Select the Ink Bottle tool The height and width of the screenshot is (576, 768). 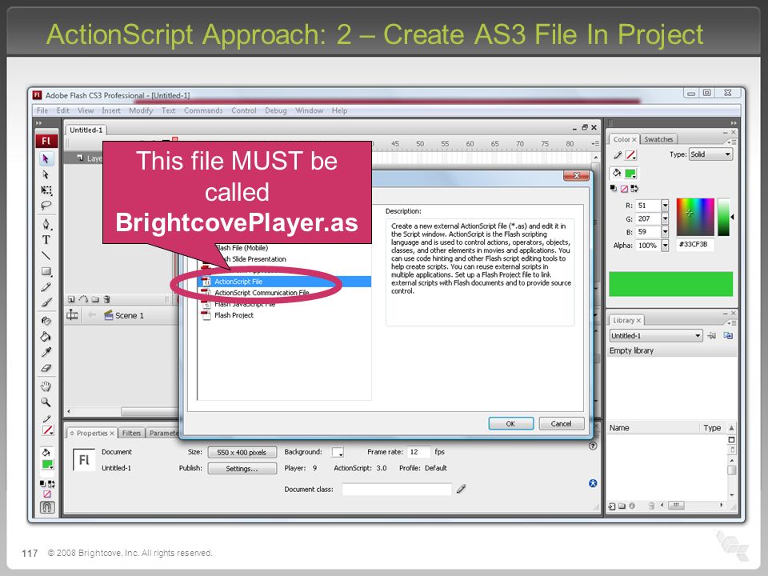point(46,321)
